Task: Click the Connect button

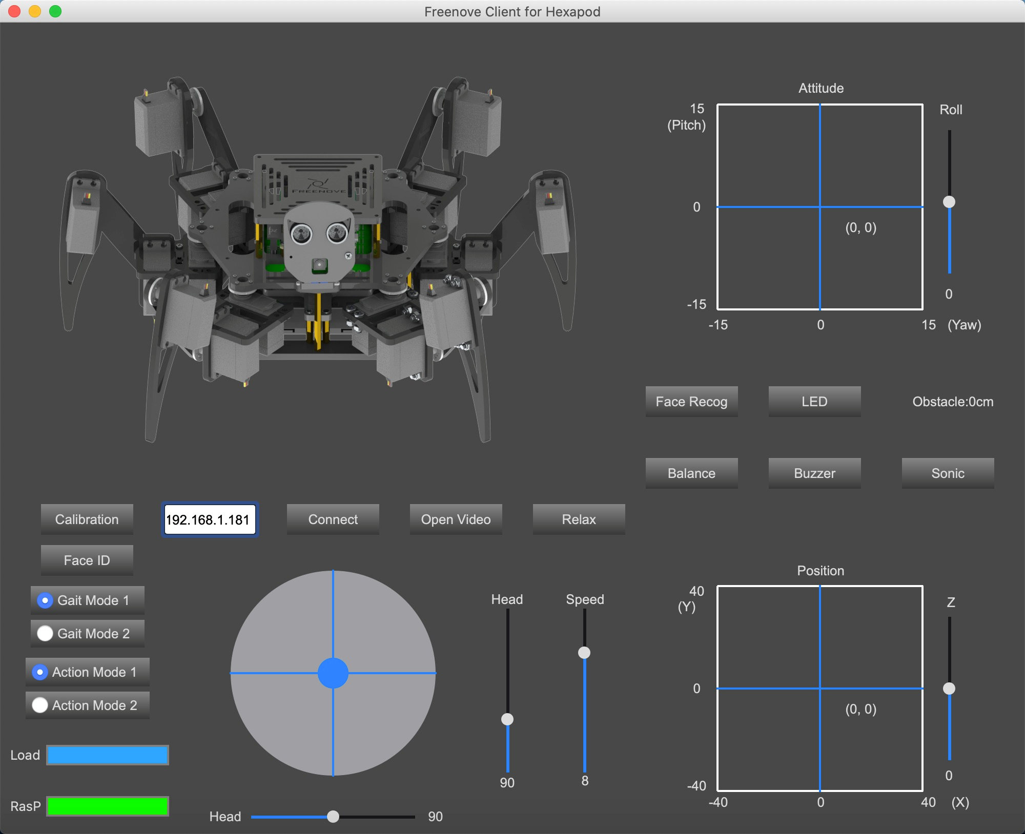Action: point(333,519)
